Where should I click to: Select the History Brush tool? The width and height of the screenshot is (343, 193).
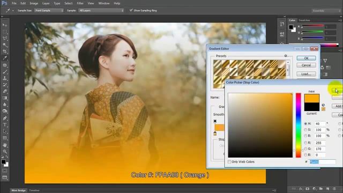[x=5, y=85]
